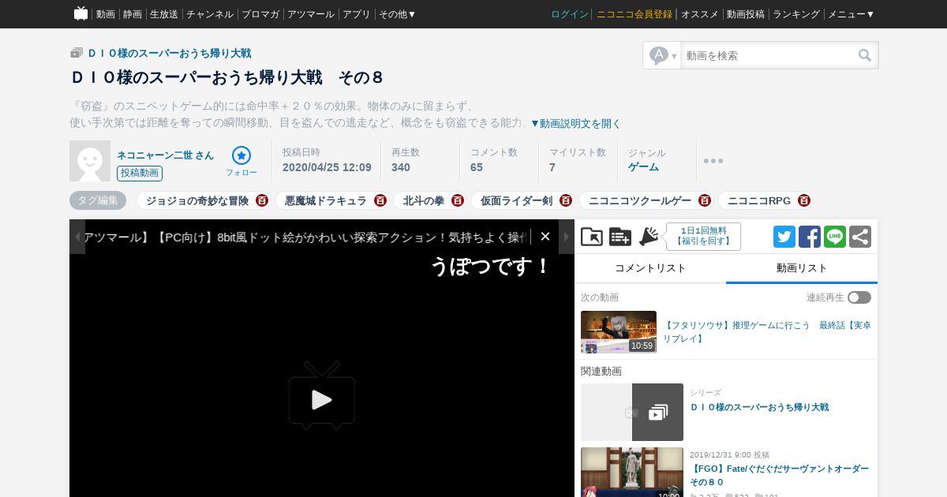Open the 静画 top menu item
This screenshot has width=947, height=497.
pos(132,14)
